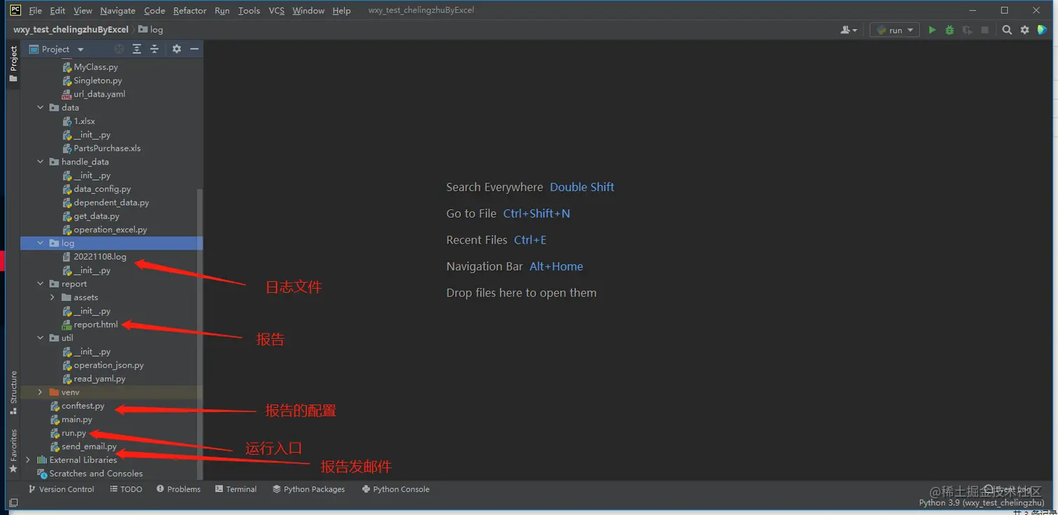Toggle the Project tool window side tab

[13, 64]
